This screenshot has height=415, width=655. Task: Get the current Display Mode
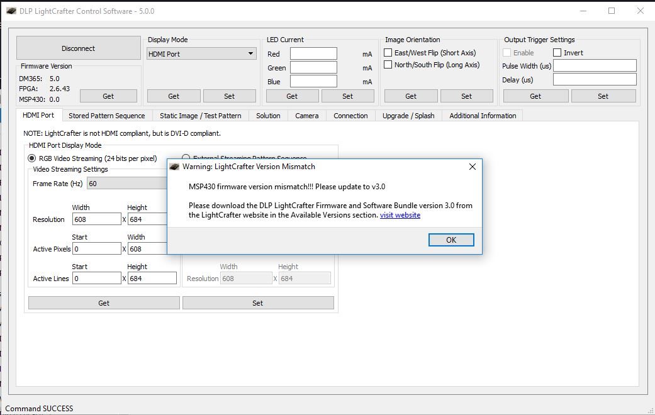click(x=174, y=96)
